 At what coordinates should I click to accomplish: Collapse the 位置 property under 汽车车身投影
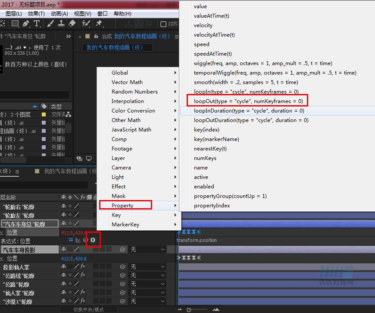[x=2, y=258]
